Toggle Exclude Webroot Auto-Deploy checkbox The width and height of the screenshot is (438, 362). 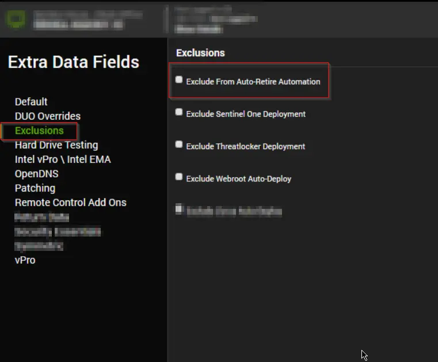[x=179, y=177]
